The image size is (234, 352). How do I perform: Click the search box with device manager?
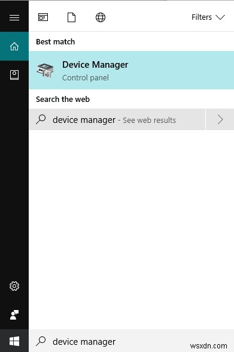pyautogui.click(x=131, y=341)
